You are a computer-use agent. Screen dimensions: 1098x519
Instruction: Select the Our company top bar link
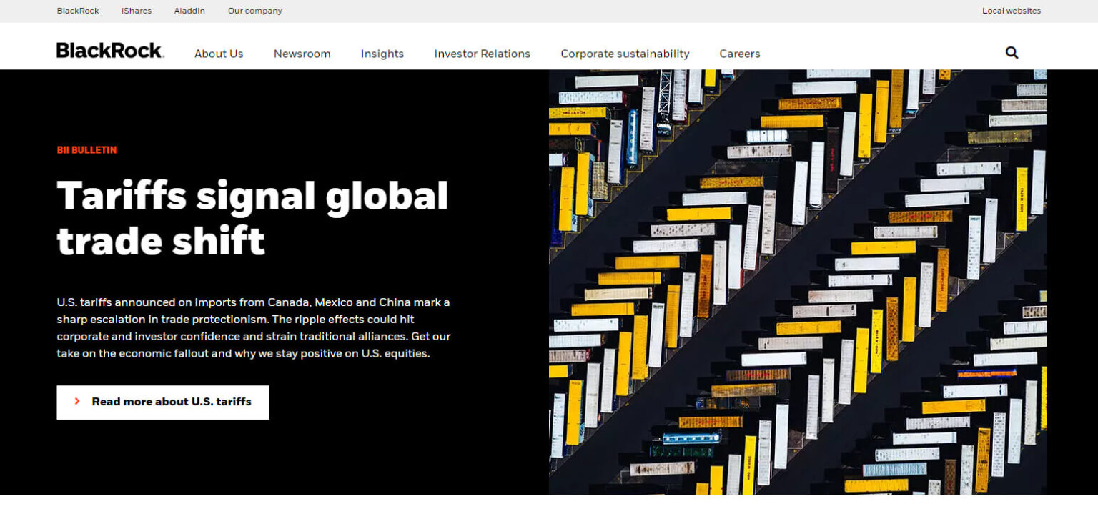click(254, 11)
